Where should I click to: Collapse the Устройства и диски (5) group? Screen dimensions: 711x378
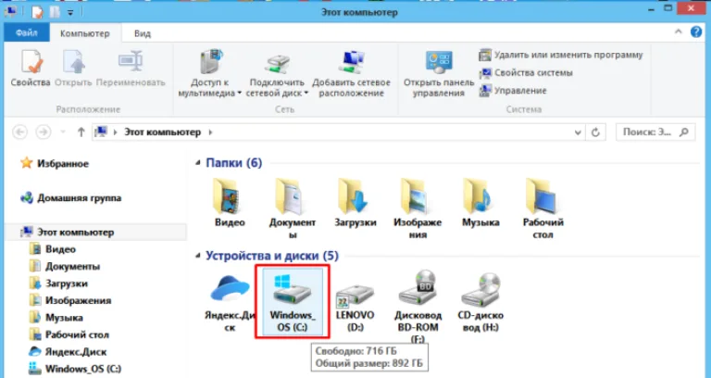[198, 256]
